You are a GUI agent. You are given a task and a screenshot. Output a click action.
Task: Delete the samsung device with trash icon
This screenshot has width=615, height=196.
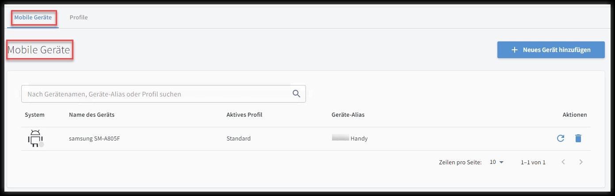578,138
